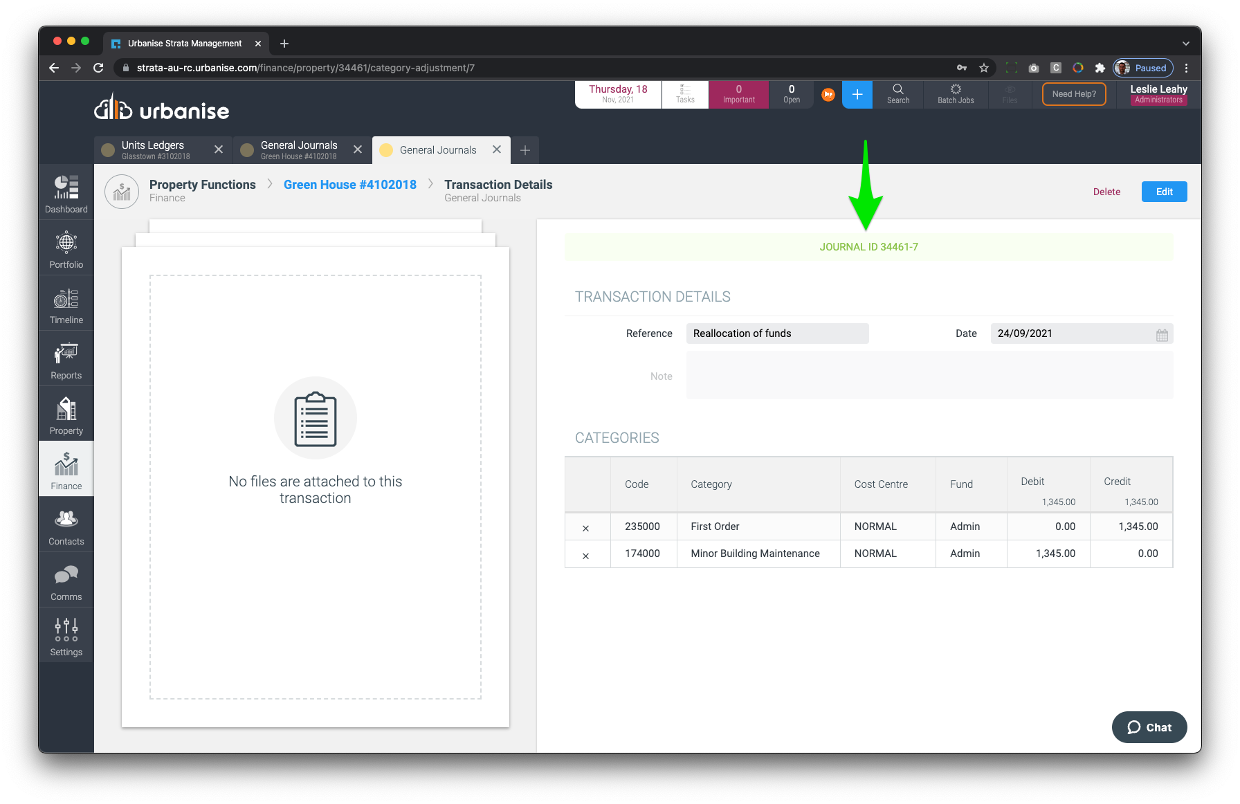Viewport: 1240px width, 804px height.
Task: Click the Green House #4102018 breadcrumb link
Action: 349,185
